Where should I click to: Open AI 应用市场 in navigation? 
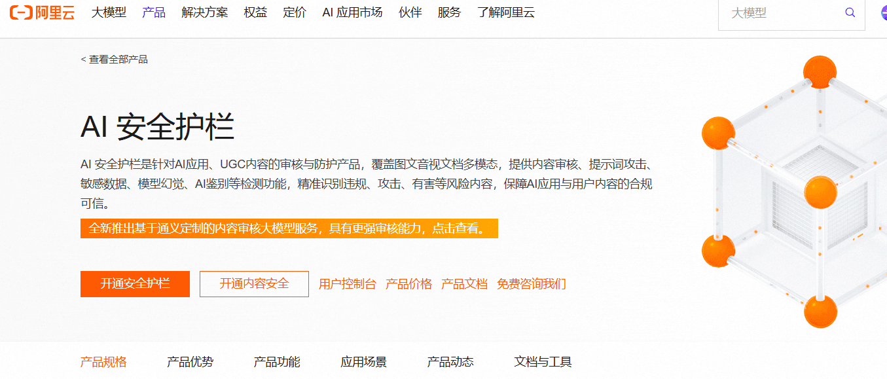(x=352, y=12)
